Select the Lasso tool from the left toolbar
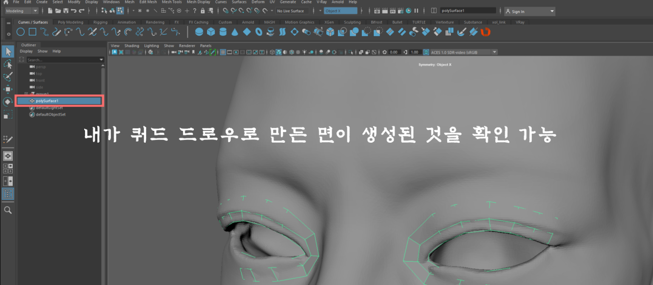This screenshot has width=653, height=285. pyautogui.click(x=8, y=64)
